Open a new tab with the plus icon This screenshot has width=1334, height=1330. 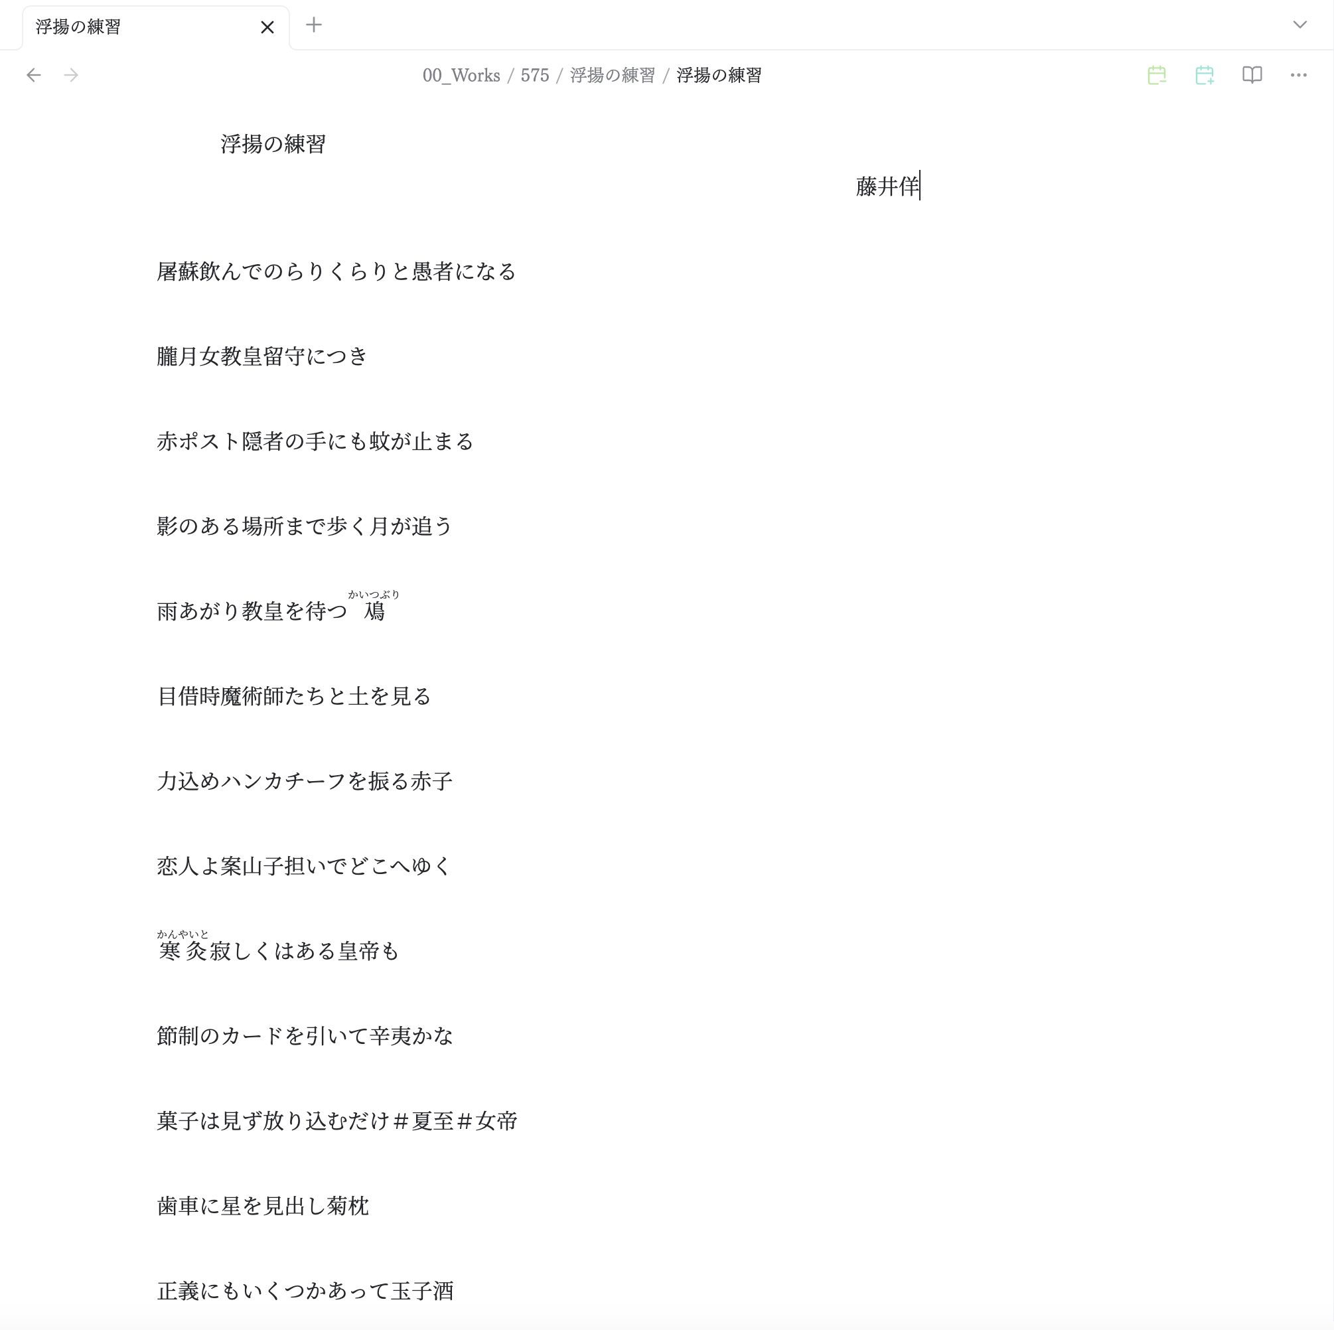314,25
